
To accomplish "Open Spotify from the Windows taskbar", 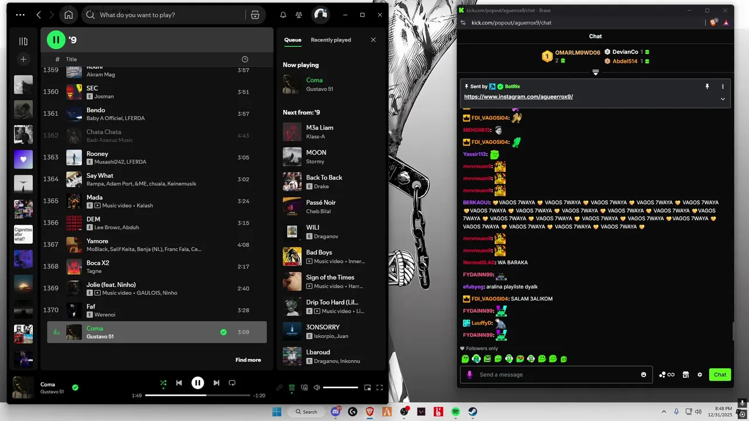I will click(455, 412).
